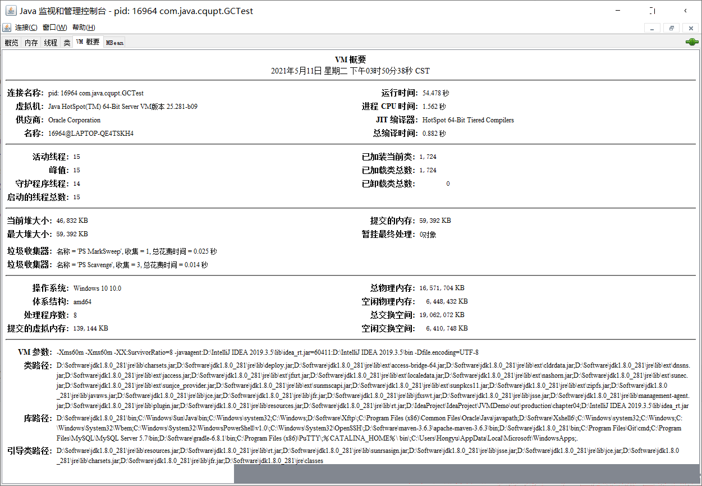Open the 窗口 menu

(54, 27)
